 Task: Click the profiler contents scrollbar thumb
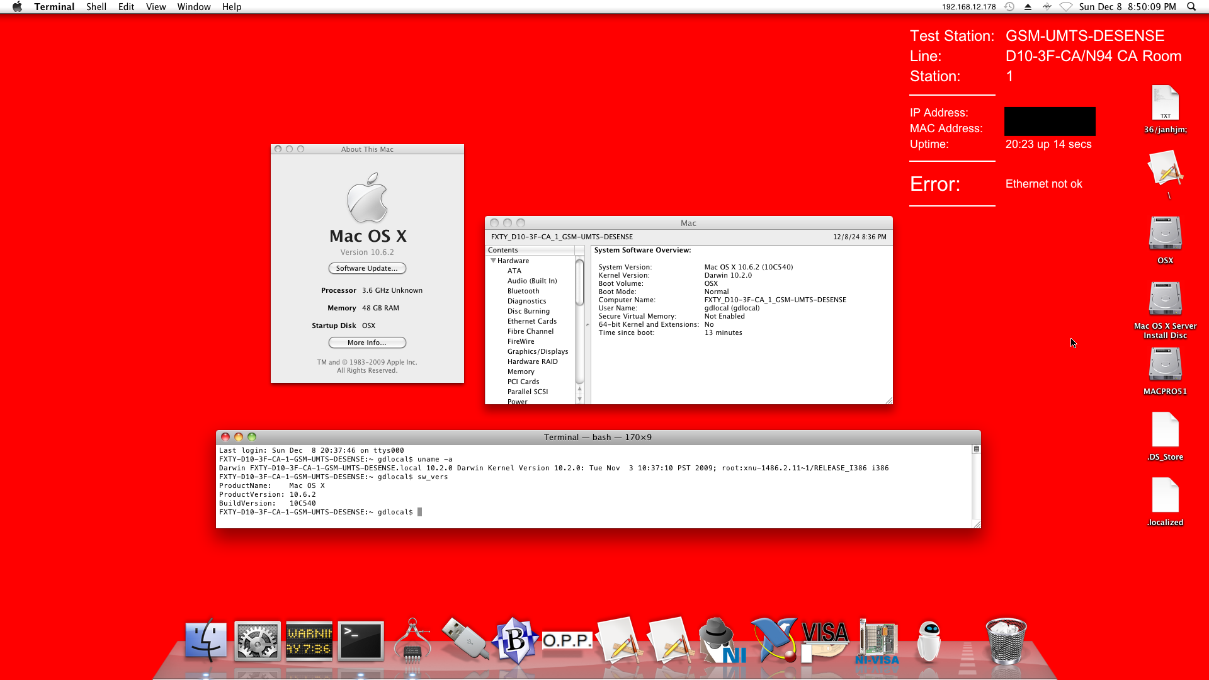(x=579, y=283)
